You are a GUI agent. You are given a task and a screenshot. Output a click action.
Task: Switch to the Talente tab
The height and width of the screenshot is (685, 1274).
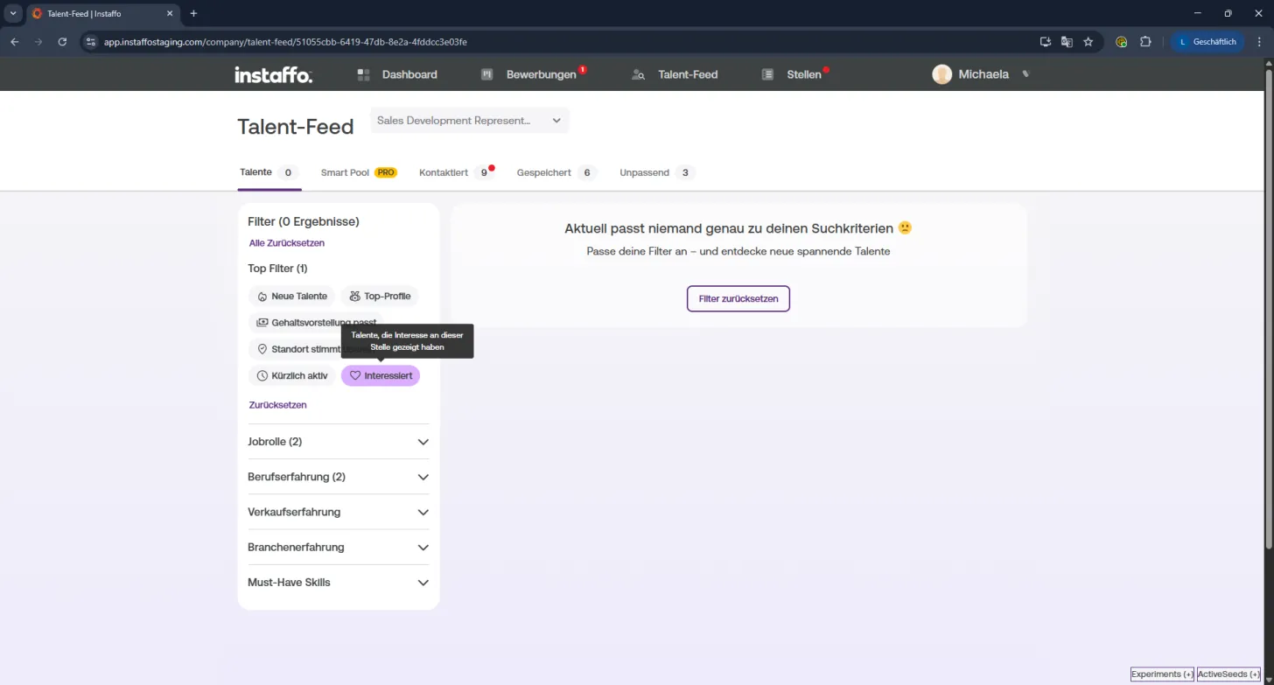point(269,172)
